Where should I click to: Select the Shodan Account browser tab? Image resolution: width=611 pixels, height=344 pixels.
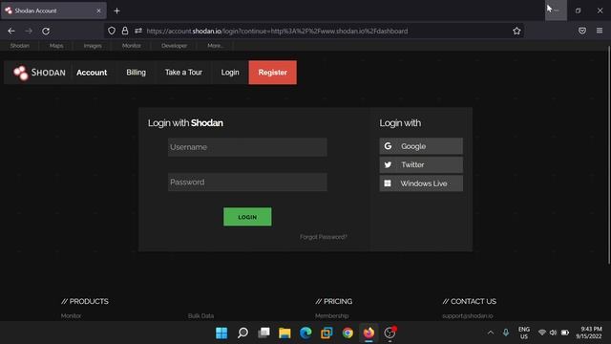point(53,11)
